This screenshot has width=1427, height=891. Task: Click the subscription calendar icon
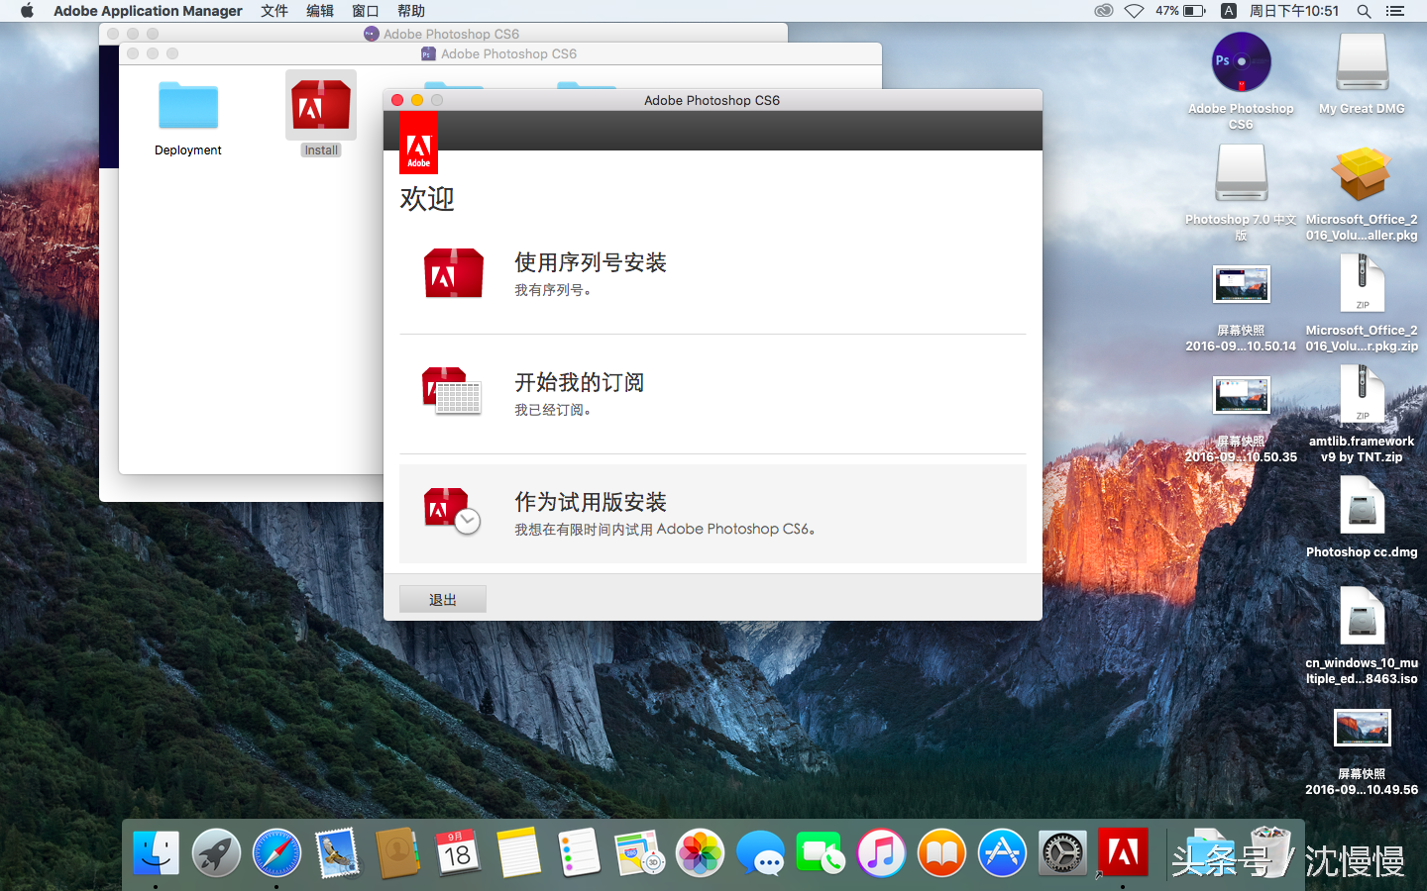coord(452,391)
